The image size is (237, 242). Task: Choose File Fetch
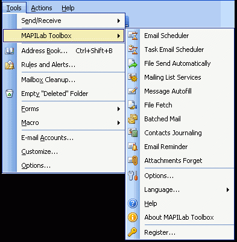point(180,105)
